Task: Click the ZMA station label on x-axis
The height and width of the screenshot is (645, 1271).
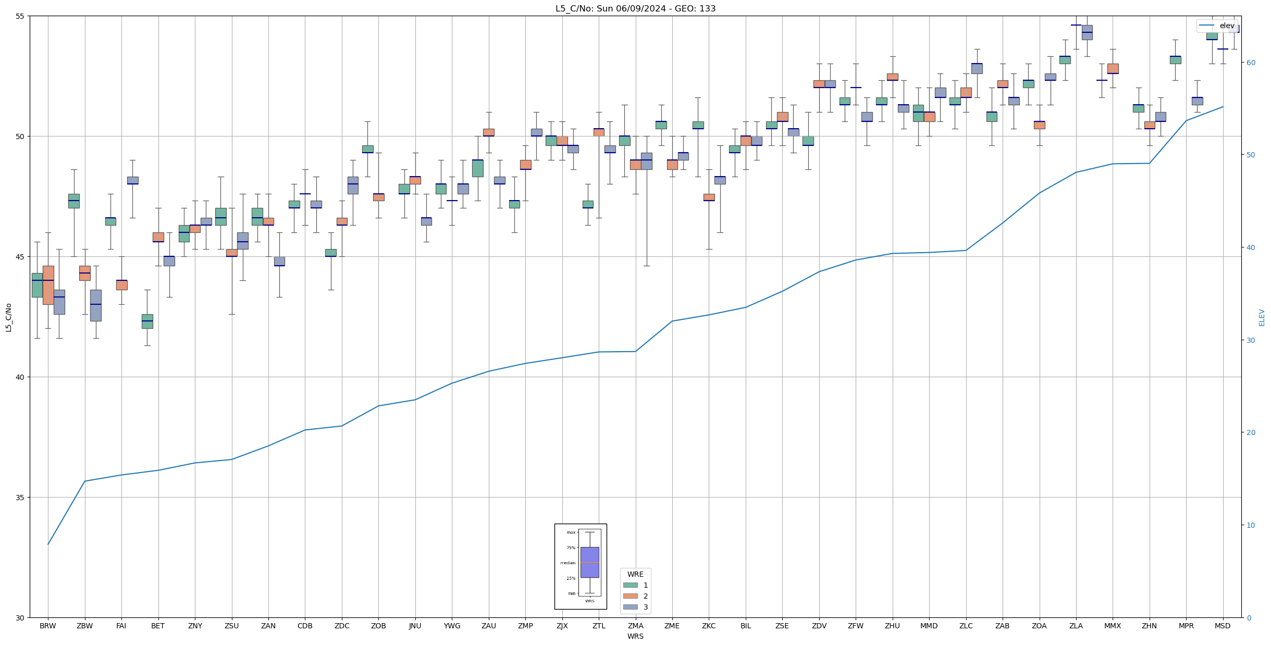Action: point(635,626)
